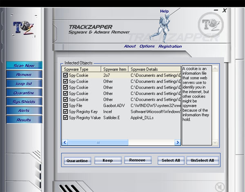Click the horizontal scrollbar left arrow
Image resolution: width=245 pixels, height=192 pixels.
pos(65,143)
